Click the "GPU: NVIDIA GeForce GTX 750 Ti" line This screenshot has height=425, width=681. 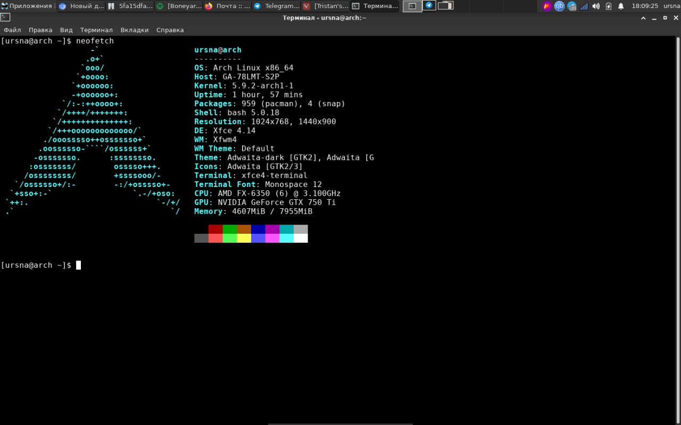tap(265, 203)
